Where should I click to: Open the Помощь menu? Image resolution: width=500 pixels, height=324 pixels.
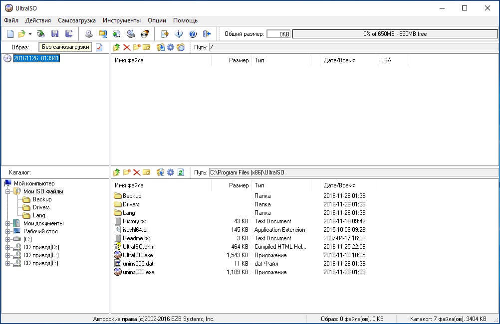[x=185, y=20]
